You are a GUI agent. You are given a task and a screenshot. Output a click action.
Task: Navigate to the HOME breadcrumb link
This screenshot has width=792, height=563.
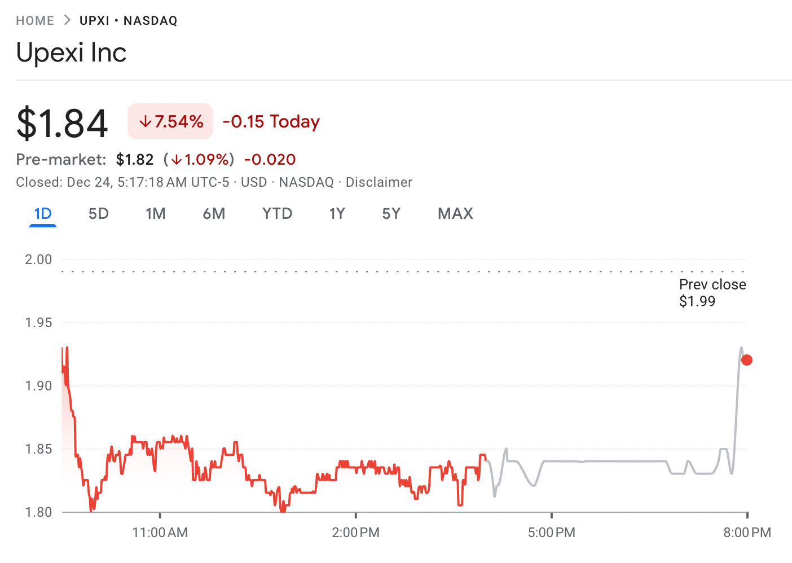point(35,19)
